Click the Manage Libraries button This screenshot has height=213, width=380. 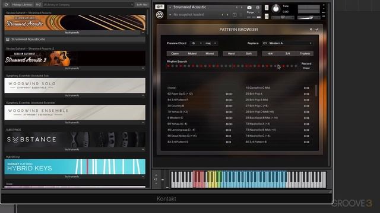point(22,5)
